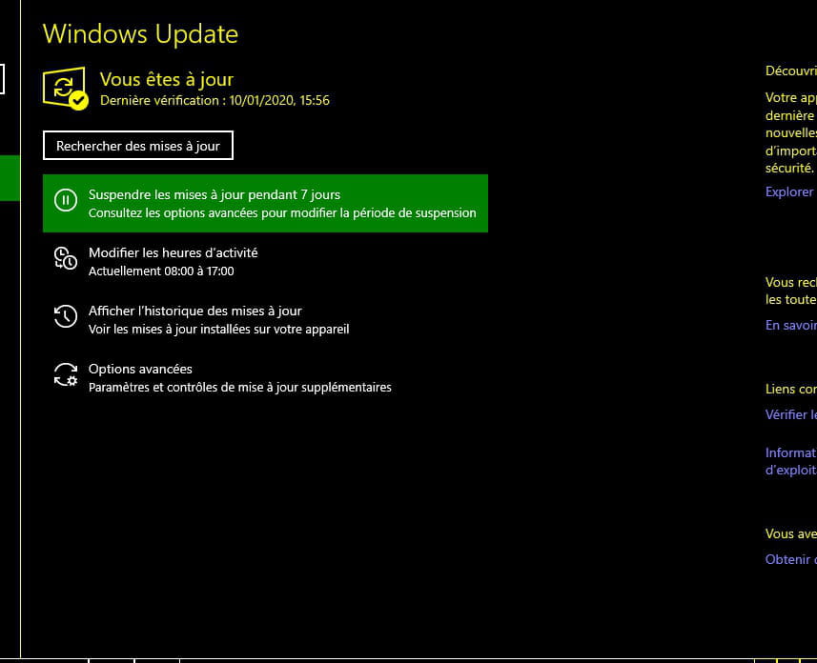Open the "Informat... d'exploit" link
This screenshot has height=663, width=817.
(x=790, y=461)
